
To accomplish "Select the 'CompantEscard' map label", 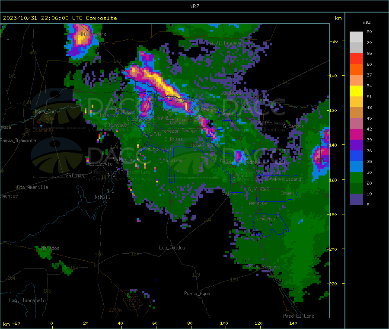I will point(284,179).
